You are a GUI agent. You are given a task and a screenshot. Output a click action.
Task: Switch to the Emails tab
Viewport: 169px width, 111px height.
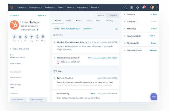pyautogui.click(x=79, y=21)
